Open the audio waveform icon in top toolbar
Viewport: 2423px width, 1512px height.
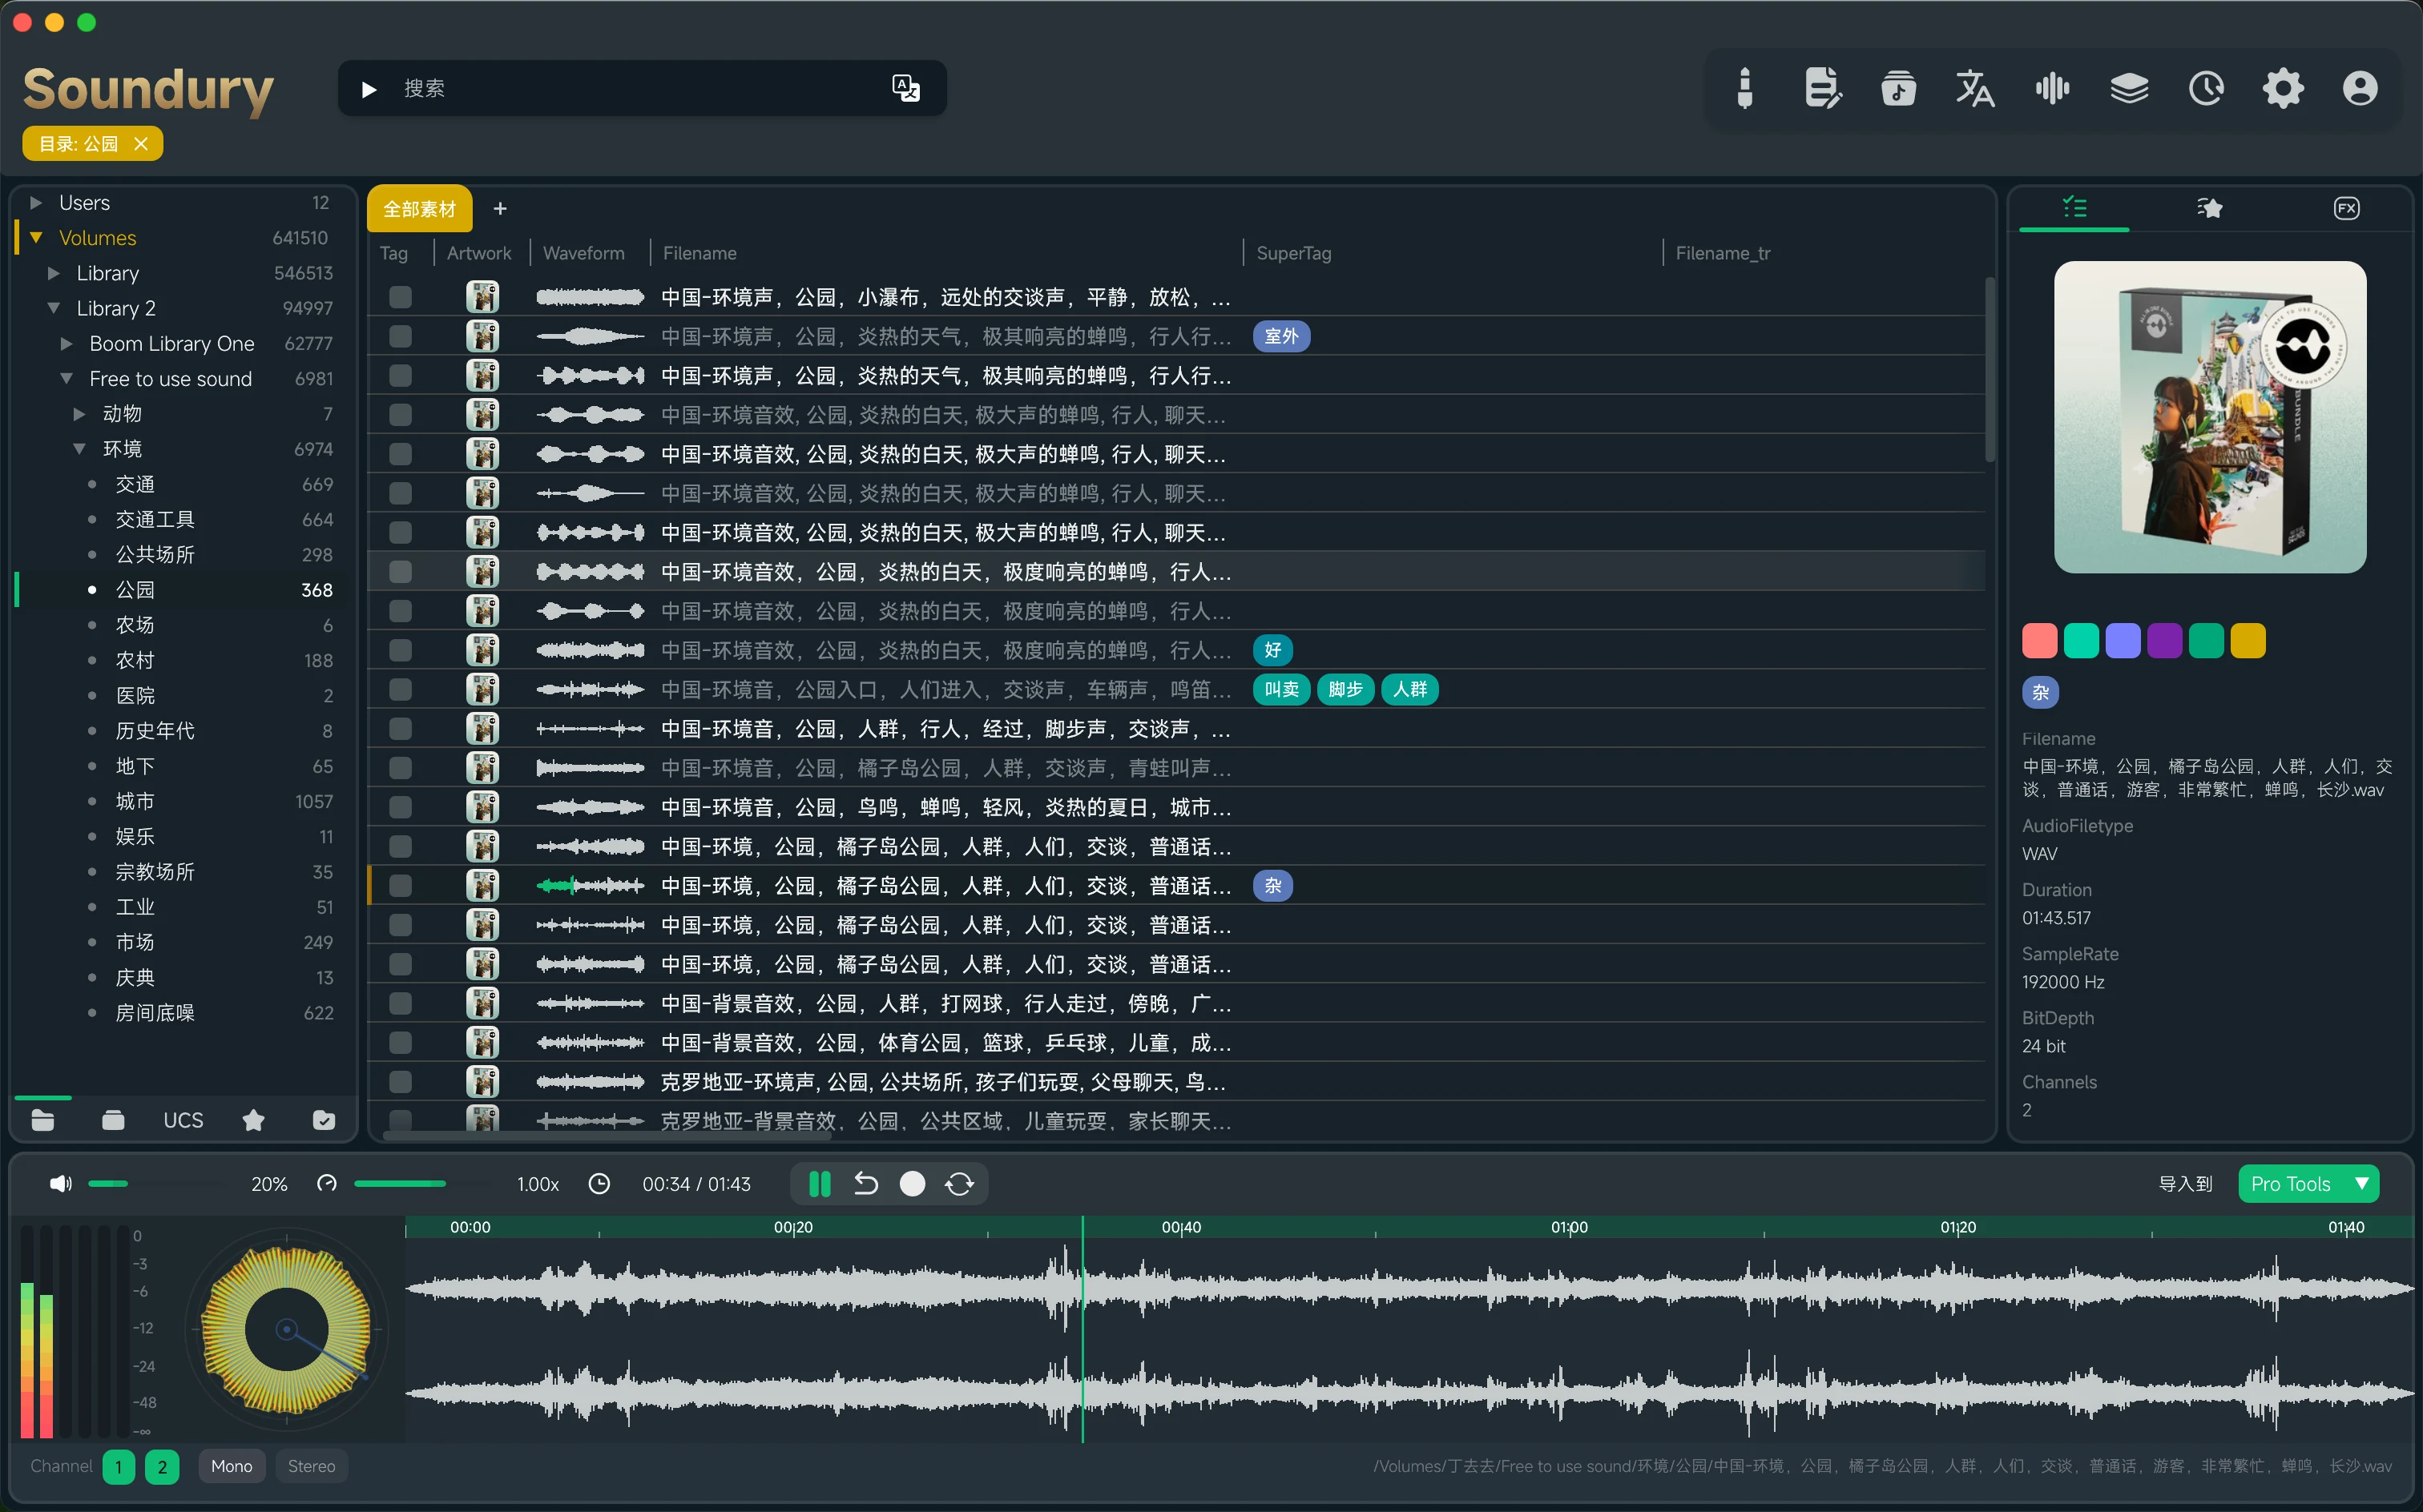(x=2052, y=88)
